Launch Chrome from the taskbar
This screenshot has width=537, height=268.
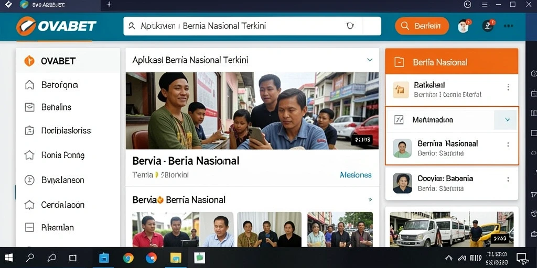pyautogui.click(x=128, y=258)
